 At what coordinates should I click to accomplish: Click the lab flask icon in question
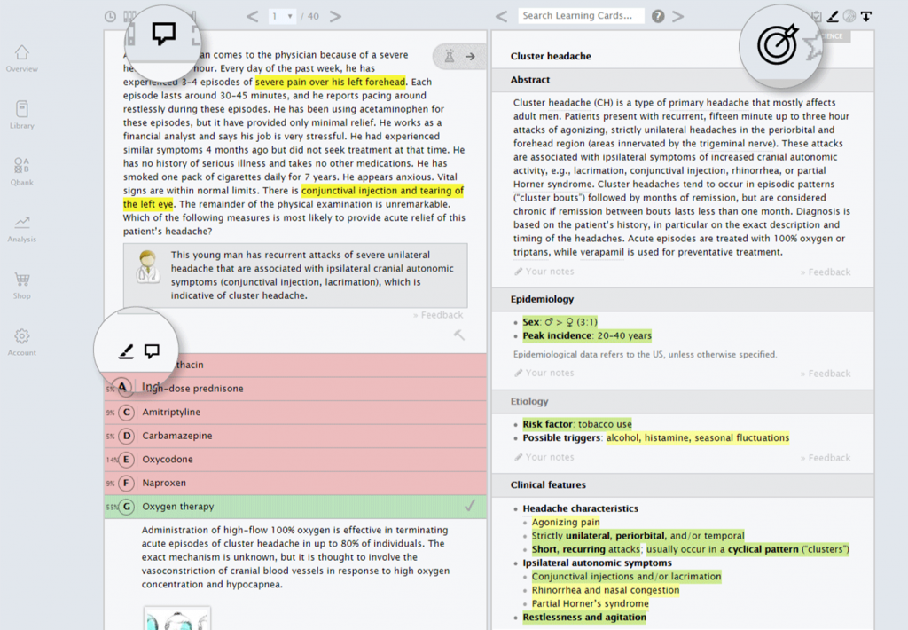pos(450,56)
